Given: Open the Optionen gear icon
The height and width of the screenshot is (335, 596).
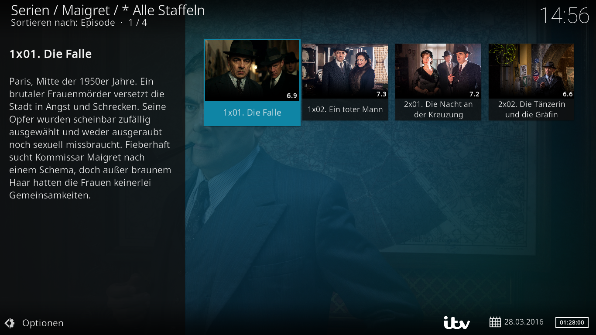Looking at the screenshot, I should 10,323.
